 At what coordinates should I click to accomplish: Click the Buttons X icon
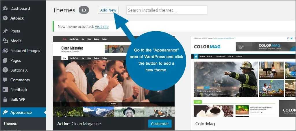5,70
